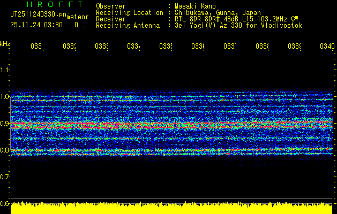Click the RTL-SDR SDR# 103.2MHz CW text
The image size is (337, 214).
pos(236,19)
